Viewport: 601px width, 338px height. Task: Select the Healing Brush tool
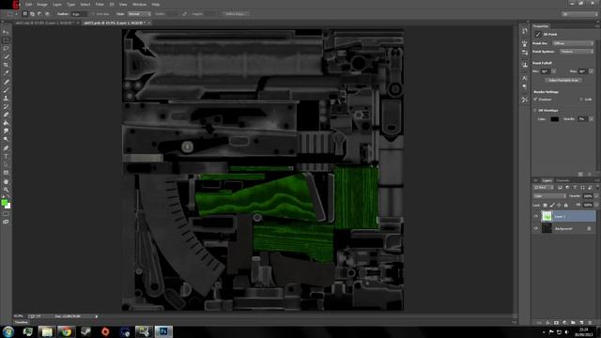pos(6,82)
